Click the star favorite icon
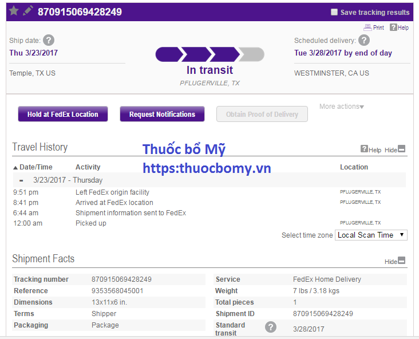Image resolution: width=419 pixels, height=339 pixels. [14, 11]
